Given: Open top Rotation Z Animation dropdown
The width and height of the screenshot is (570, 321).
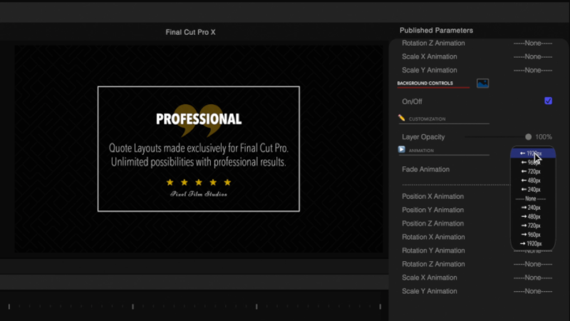Looking at the screenshot, I should [532, 43].
